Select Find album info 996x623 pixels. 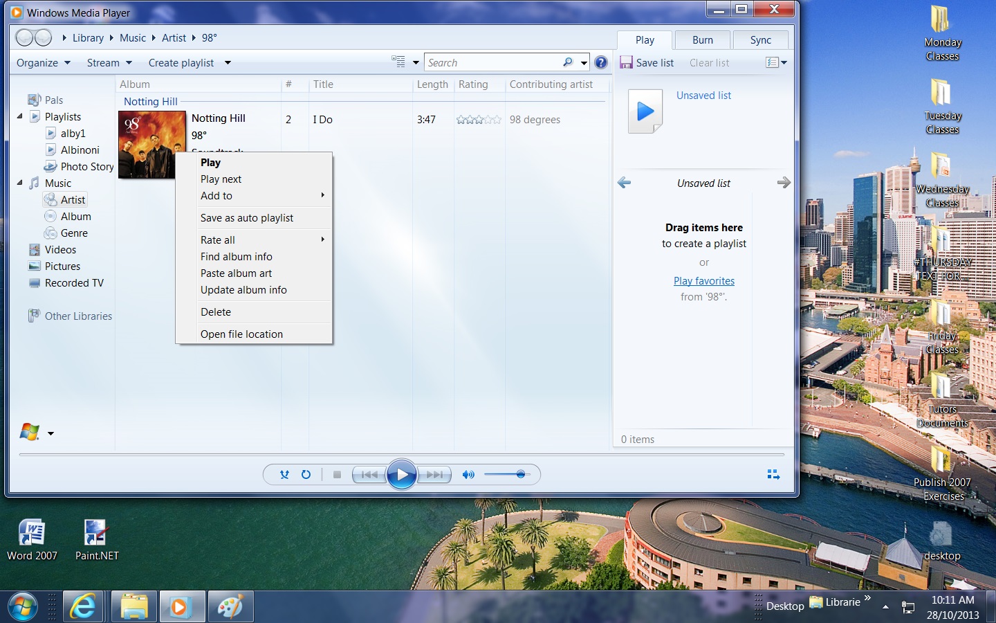coord(254,257)
